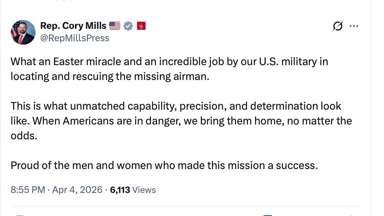
Task: Open the three-dot More options menu
Action: 354,27
